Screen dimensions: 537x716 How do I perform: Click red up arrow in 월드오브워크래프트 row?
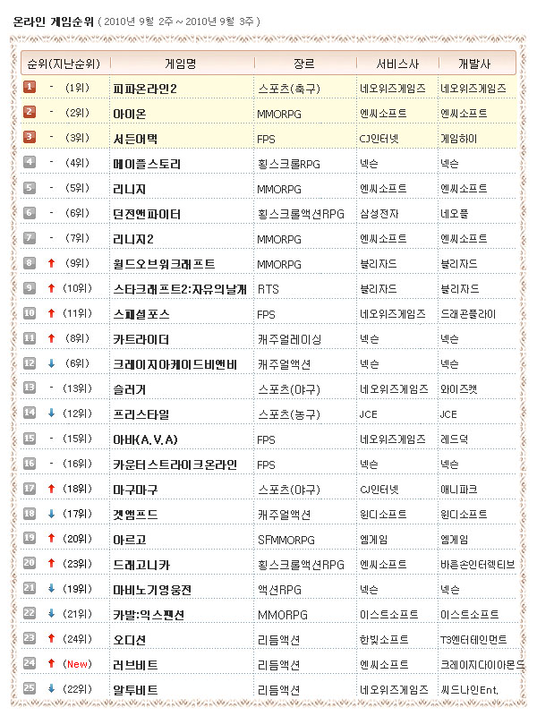coord(52,263)
